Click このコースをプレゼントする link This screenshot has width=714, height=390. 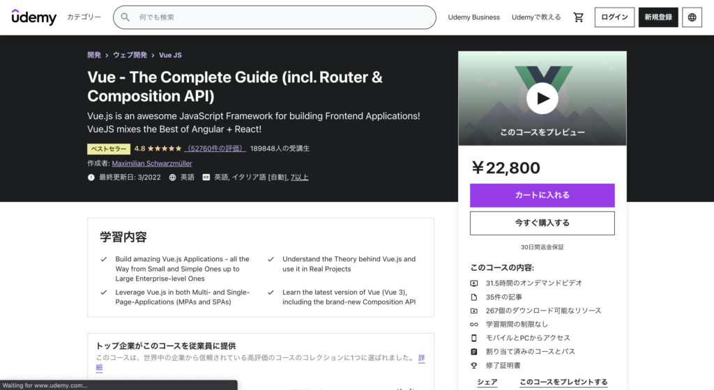click(x=563, y=382)
